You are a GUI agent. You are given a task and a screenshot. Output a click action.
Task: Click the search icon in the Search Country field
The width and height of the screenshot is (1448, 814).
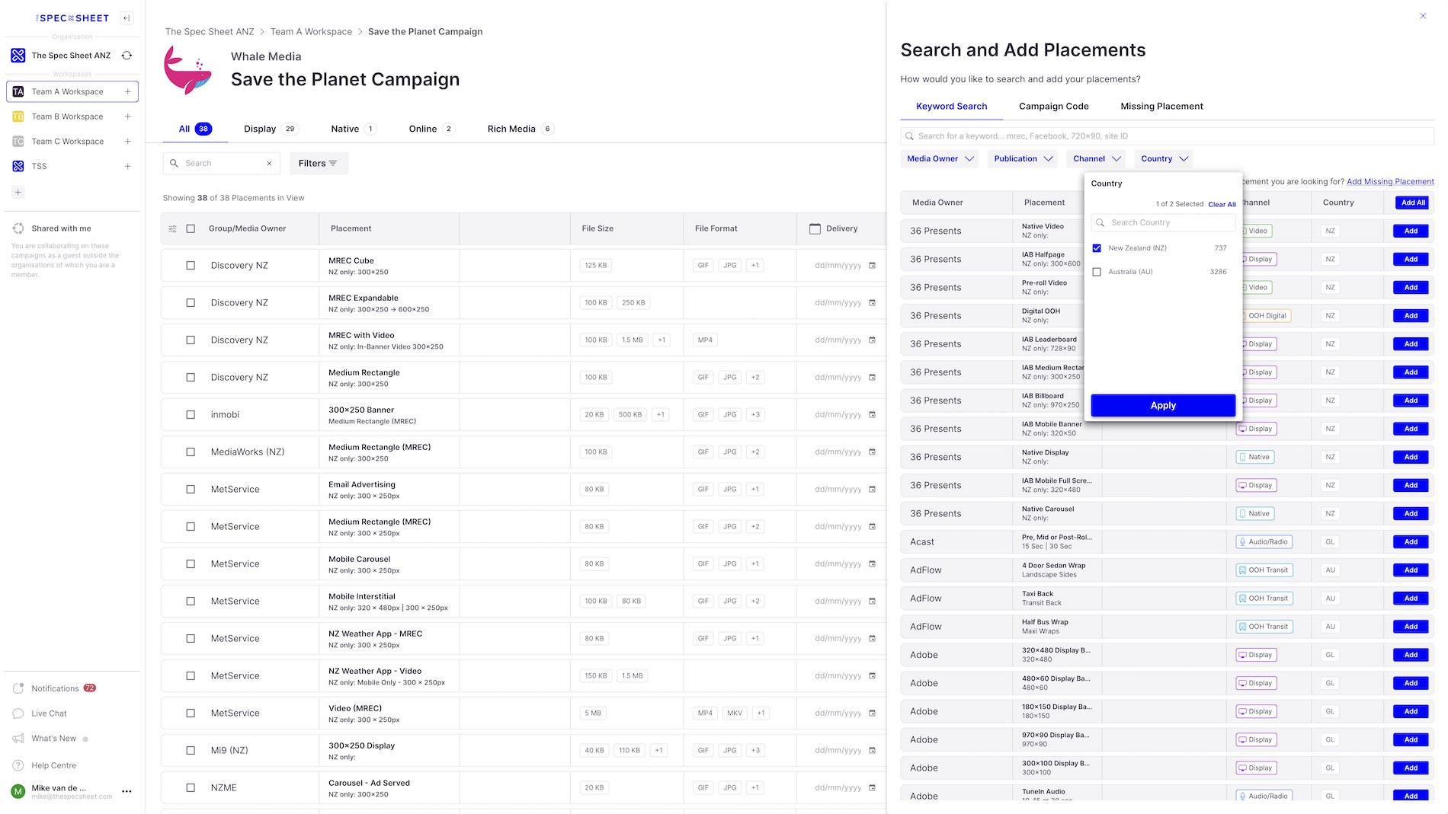pos(1100,222)
